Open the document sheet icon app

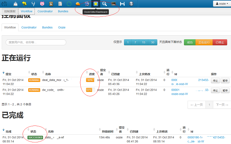point(60,4)
